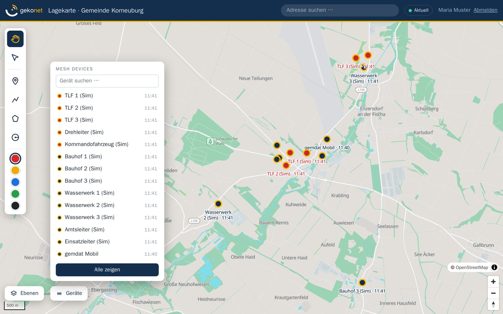Open OpenStreetMap attribution info icon
The image size is (503, 314).
click(494, 268)
